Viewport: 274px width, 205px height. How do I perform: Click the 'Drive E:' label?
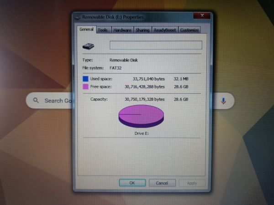(142, 133)
